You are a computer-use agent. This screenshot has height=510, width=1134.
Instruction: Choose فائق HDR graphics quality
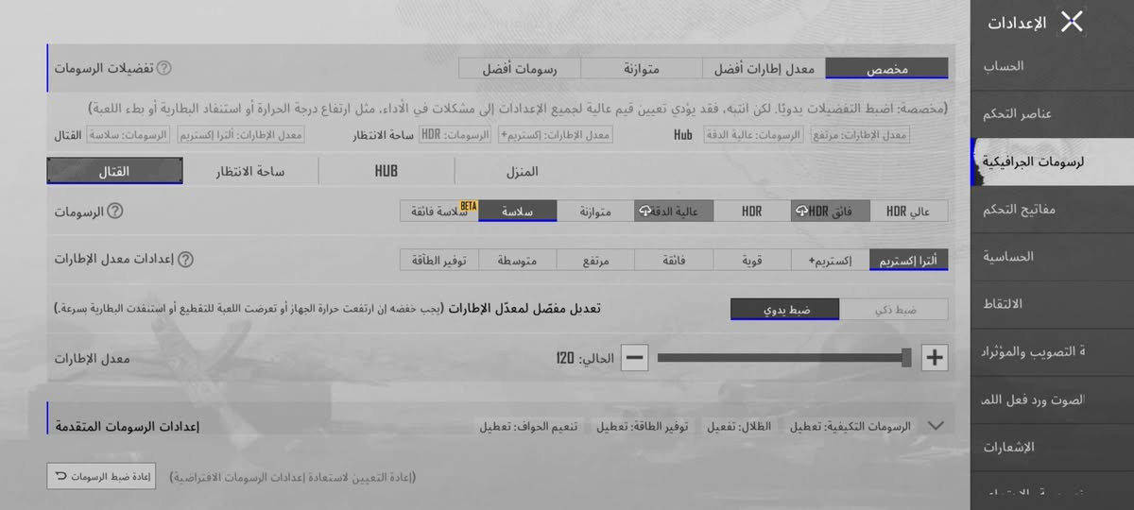point(830,212)
